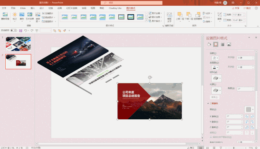The height and width of the screenshot is (149, 260).
Task: Open the Selection Pane
Action: click(x=198, y=16)
